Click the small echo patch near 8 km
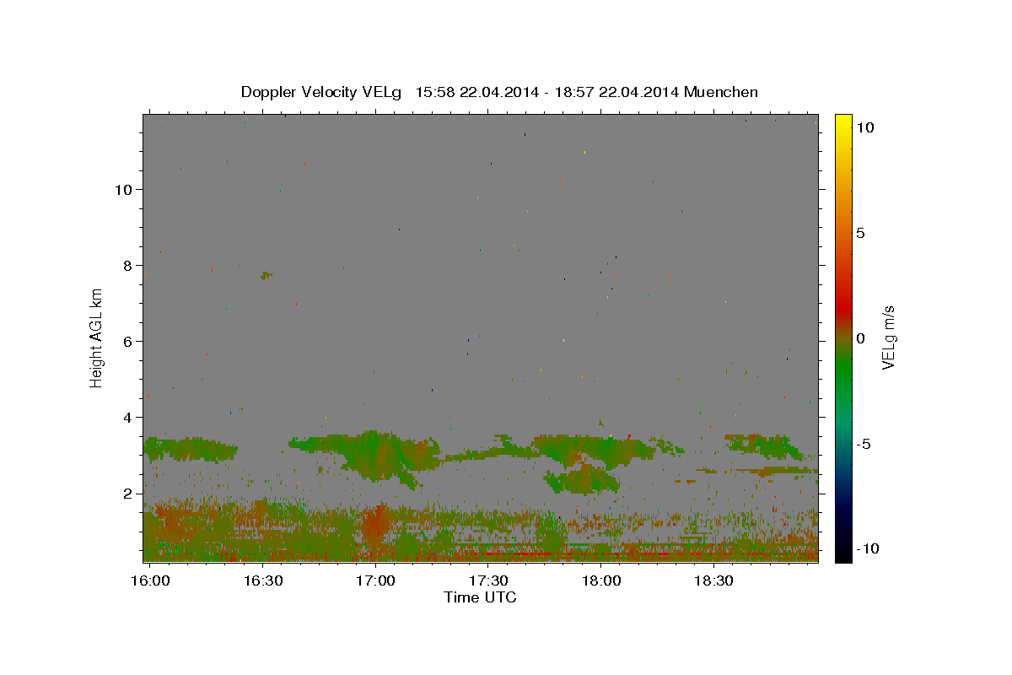The height and width of the screenshot is (675, 1012). coord(266,275)
